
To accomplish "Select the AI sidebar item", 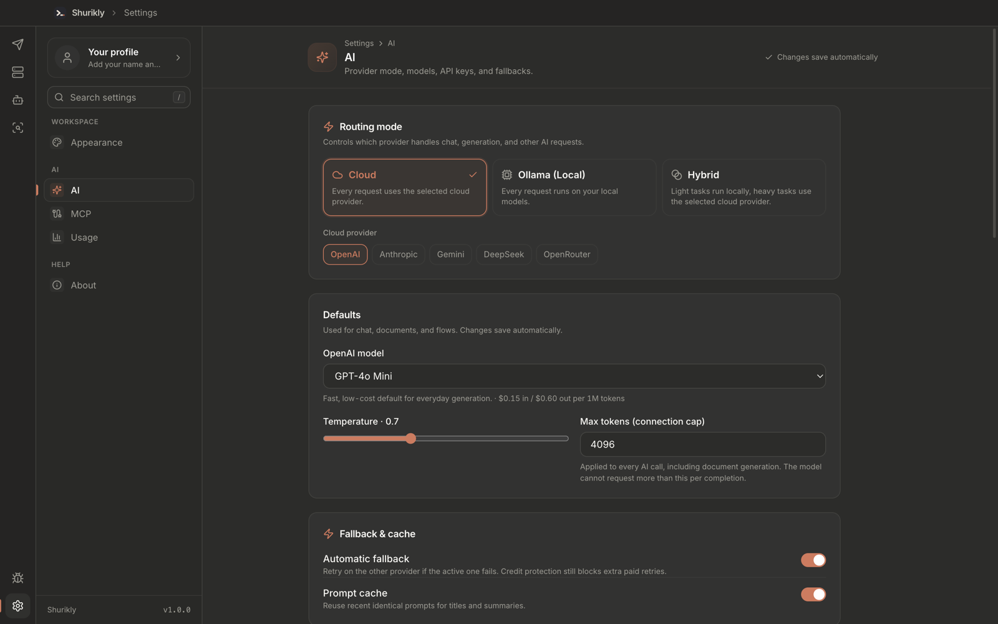I will [119, 190].
